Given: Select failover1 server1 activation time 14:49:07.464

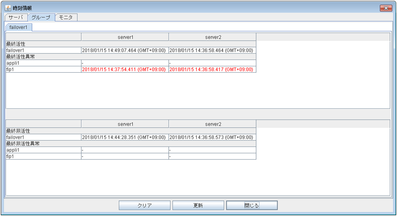Looking at the screenshot, I should pos(123,50).
